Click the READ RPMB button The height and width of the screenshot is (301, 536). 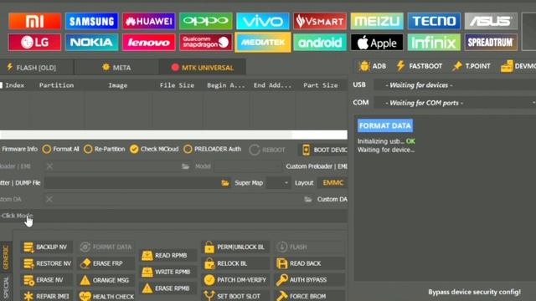(167, 255)
